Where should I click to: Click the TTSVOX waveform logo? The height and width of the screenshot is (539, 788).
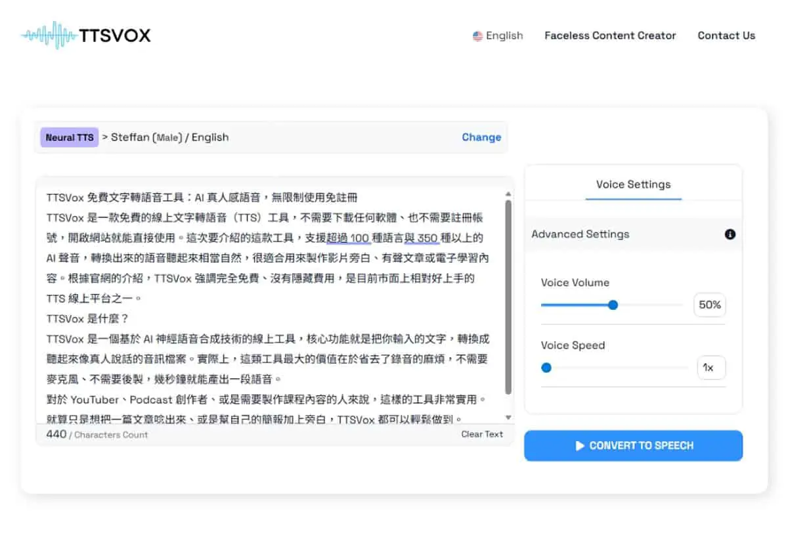pos(86,35)
